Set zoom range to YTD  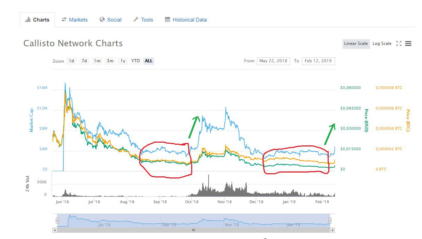tap(135, 61)
